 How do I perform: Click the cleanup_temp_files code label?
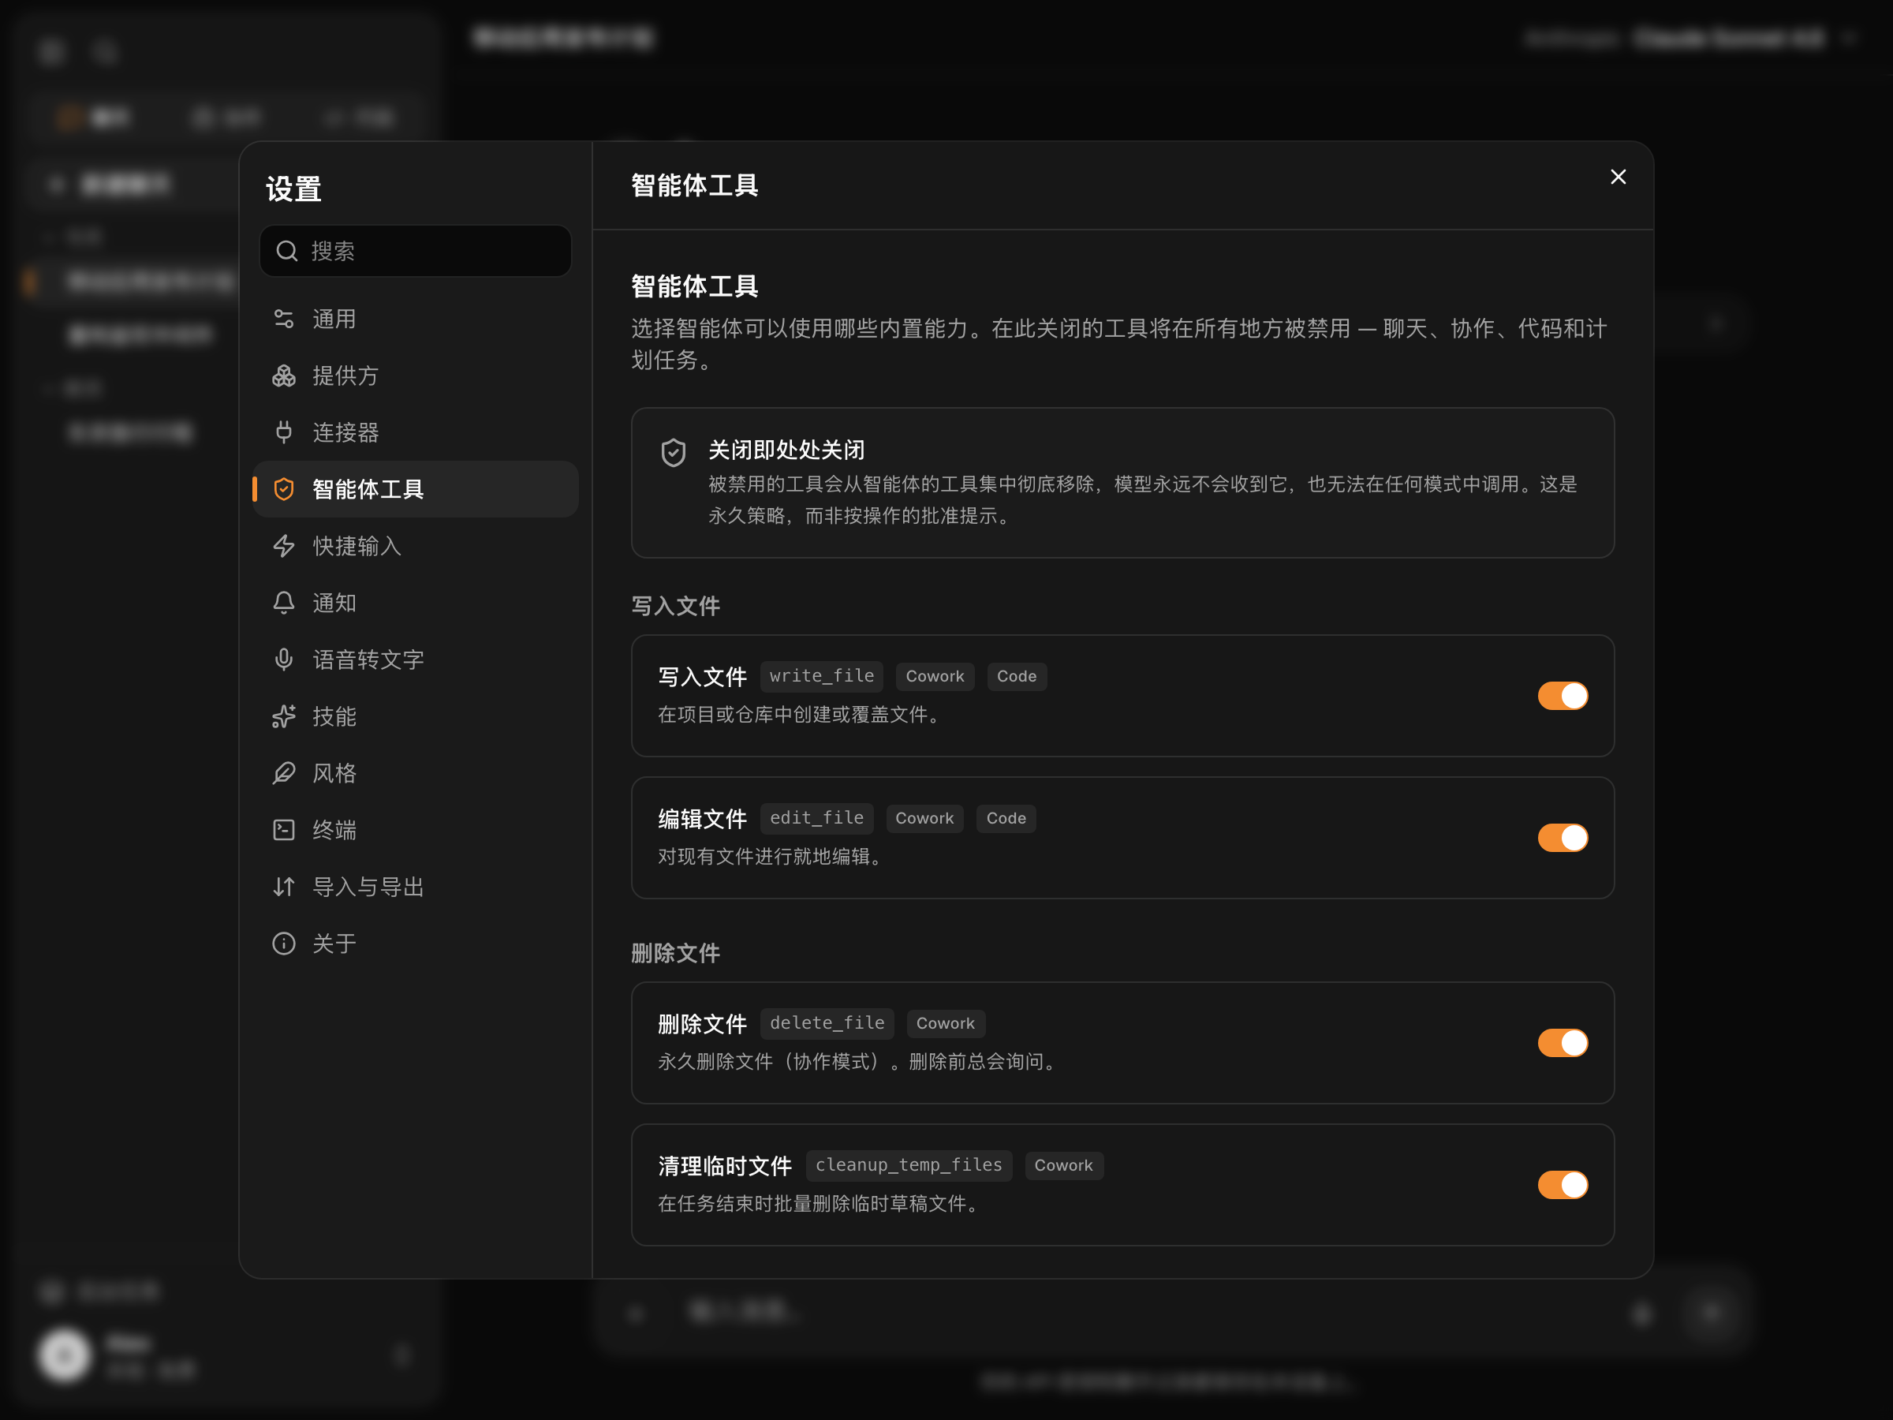(x=909, y=1166)
